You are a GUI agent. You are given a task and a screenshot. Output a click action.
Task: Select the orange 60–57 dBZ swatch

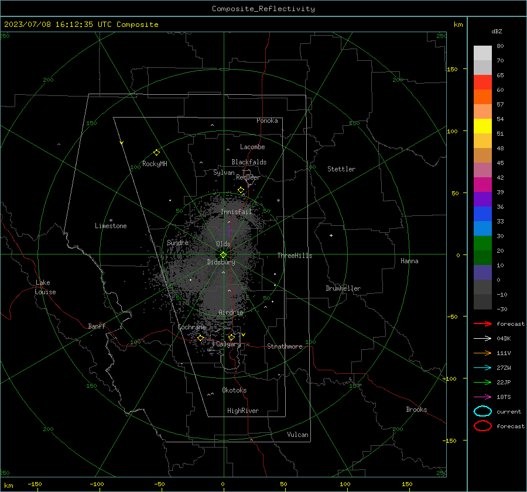[x=482, y=97]
